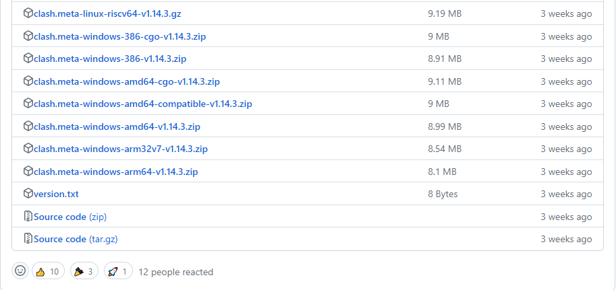Download clash.meta-windows-amd64-cgo-v1.14.3.zip
Image resolution: width=616 pixels, height=290 pixels.
click(x=127, y=81)
